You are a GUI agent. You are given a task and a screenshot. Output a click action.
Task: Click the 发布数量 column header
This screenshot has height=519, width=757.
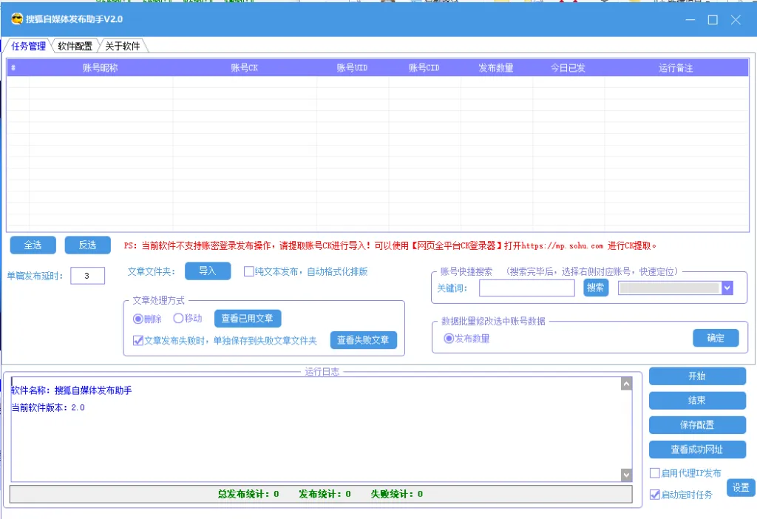point(496,68)
